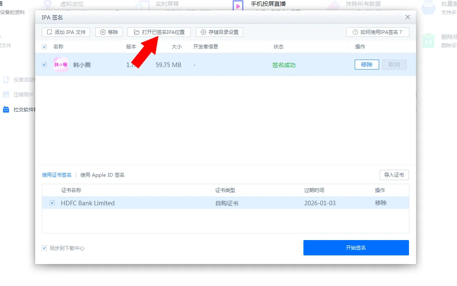Viewport: 457px width, 286px height.
Task: Open the 添加 IPA 文件 toolbar button
Action: pos(65,32)
